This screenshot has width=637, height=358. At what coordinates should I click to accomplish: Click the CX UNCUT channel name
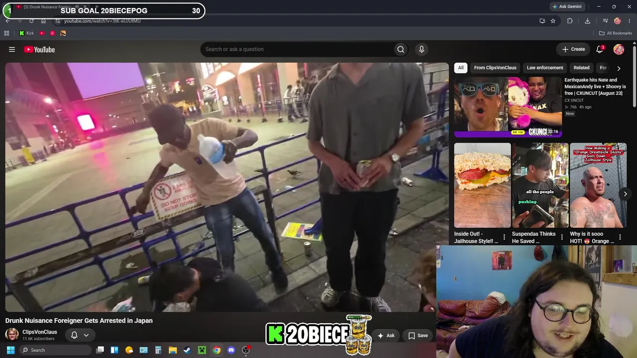(x=574, y=100)
